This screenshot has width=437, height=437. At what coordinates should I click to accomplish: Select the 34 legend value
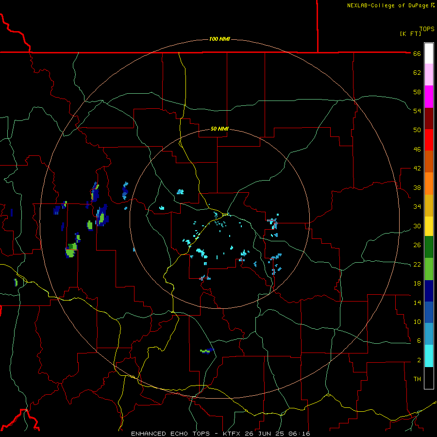pos(417,207)
